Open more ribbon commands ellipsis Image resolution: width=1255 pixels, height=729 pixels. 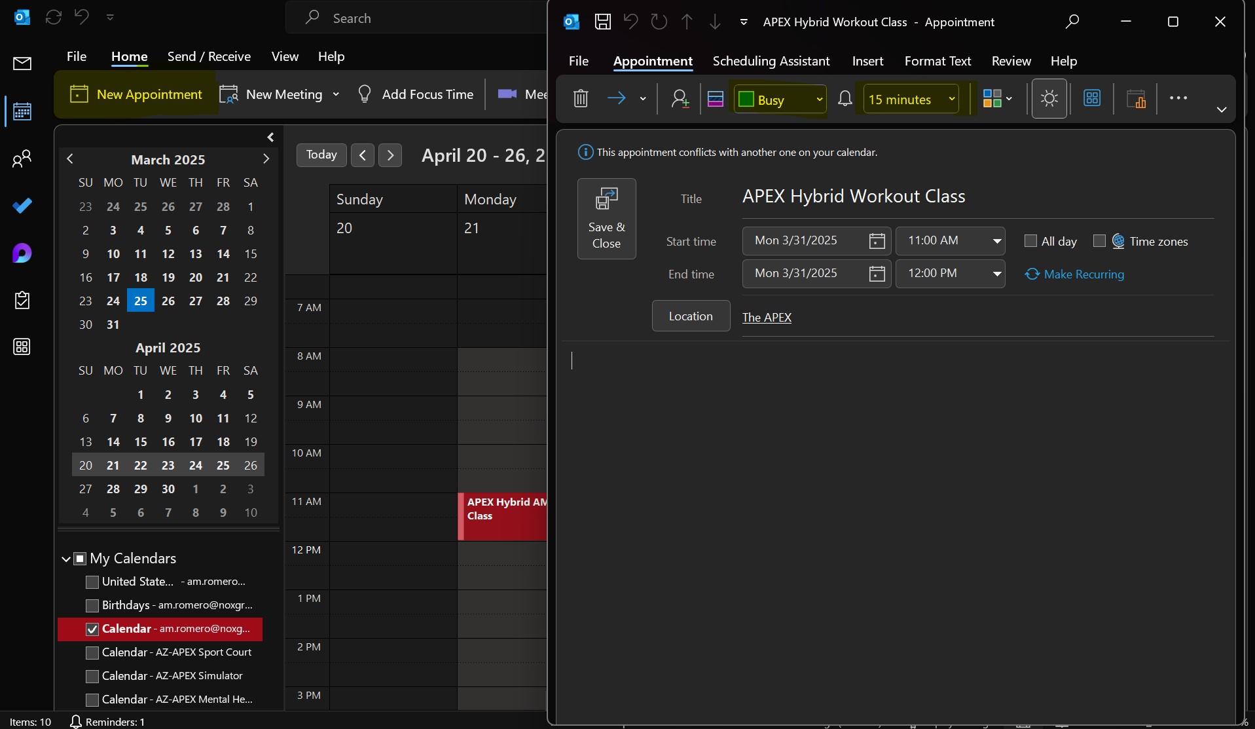[1178, 98]
